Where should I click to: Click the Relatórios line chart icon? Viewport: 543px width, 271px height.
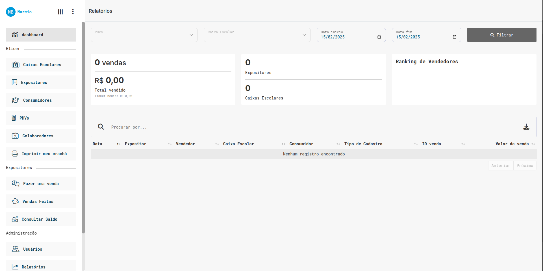(15, 267)
